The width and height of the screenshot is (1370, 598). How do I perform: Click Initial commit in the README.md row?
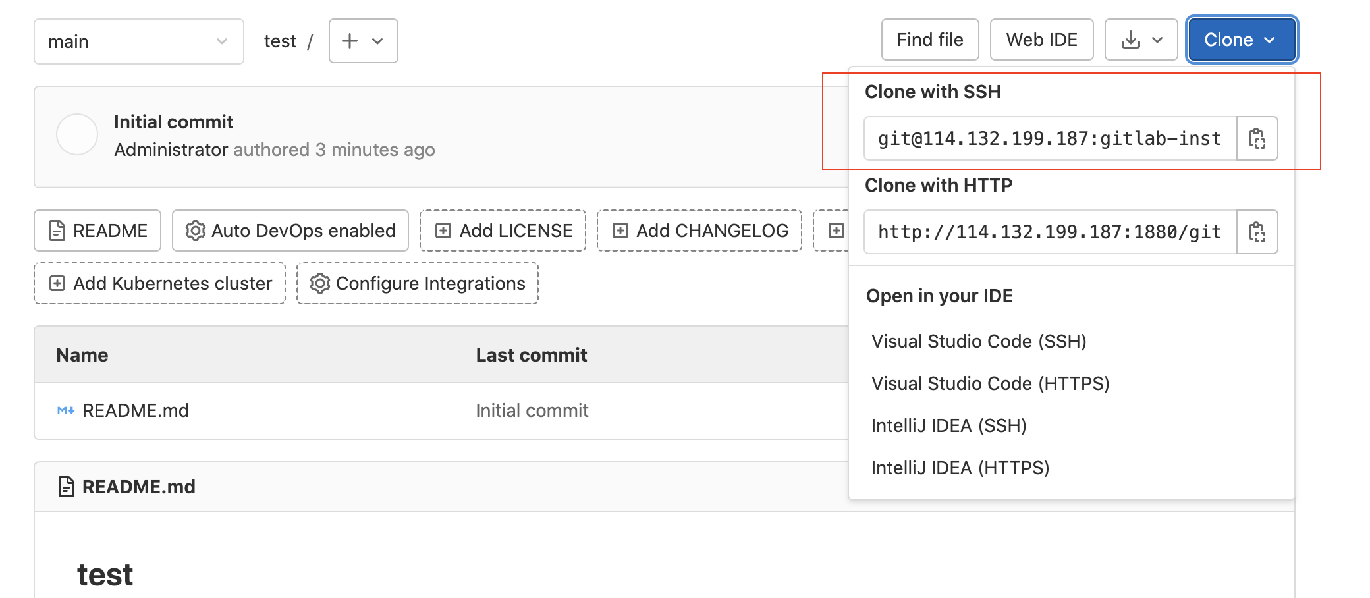pyautogui.click(x=532, y=410)
